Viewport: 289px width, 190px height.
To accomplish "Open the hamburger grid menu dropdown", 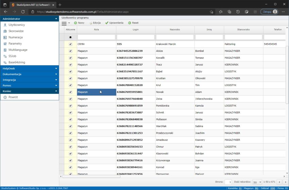I will coord(66,23).
